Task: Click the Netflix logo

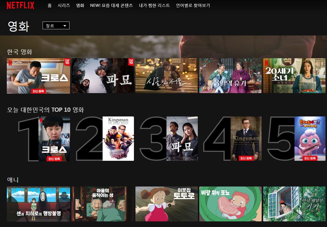Action: tap(20, 5)
